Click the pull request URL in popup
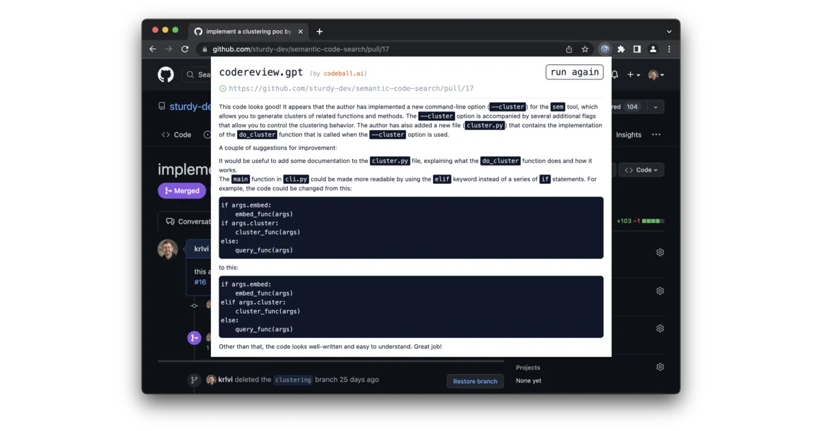The height and width of the screenshot is (431, 822). (351, 88)
